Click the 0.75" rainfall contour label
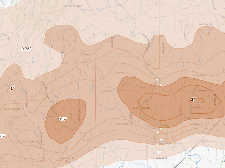 26,49
